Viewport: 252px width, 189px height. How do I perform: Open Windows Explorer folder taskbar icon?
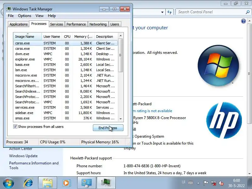click(x=48, y=183)
